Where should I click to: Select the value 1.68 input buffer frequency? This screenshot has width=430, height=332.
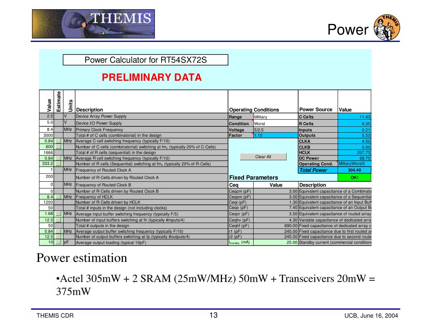point(47,214)
